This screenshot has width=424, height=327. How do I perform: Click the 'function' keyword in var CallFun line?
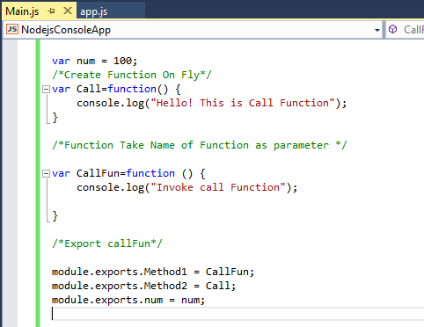[x=150, y=173]
